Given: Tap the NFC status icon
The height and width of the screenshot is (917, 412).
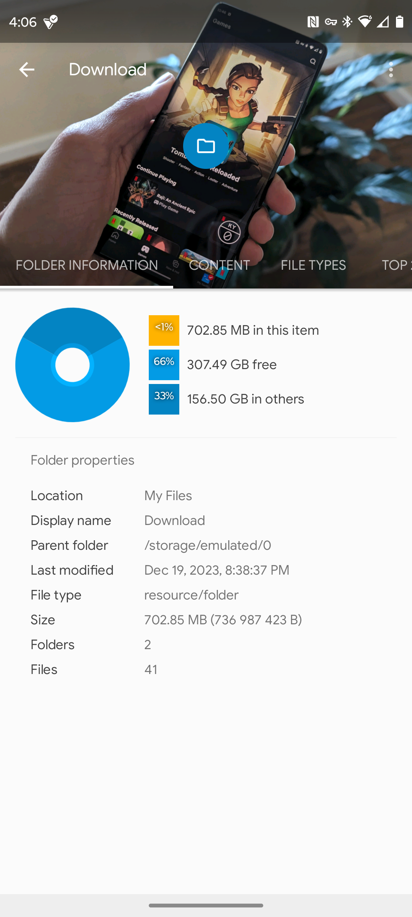Looking at the screenshot, I should pyautogui.click(x=313, y=22).
